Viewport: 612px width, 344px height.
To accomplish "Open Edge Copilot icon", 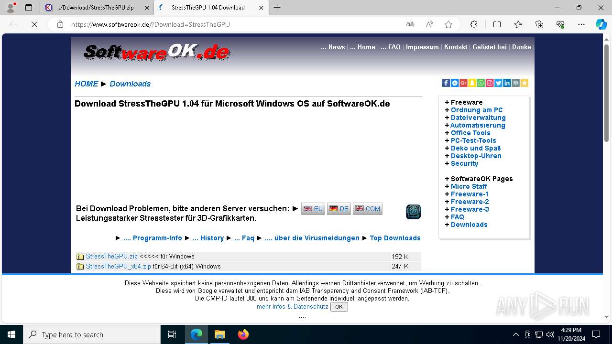I will coord(601,24).
